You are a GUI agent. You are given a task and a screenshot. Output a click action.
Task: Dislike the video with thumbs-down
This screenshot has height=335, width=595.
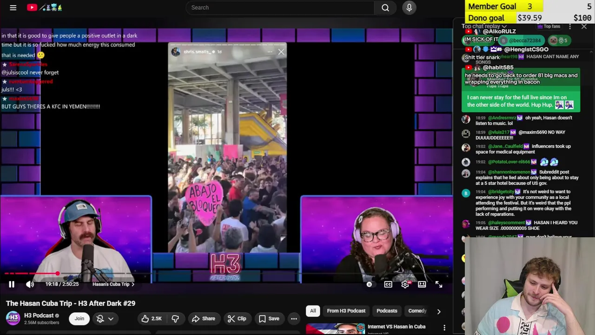pyautogui.click(x=175, y=319)
